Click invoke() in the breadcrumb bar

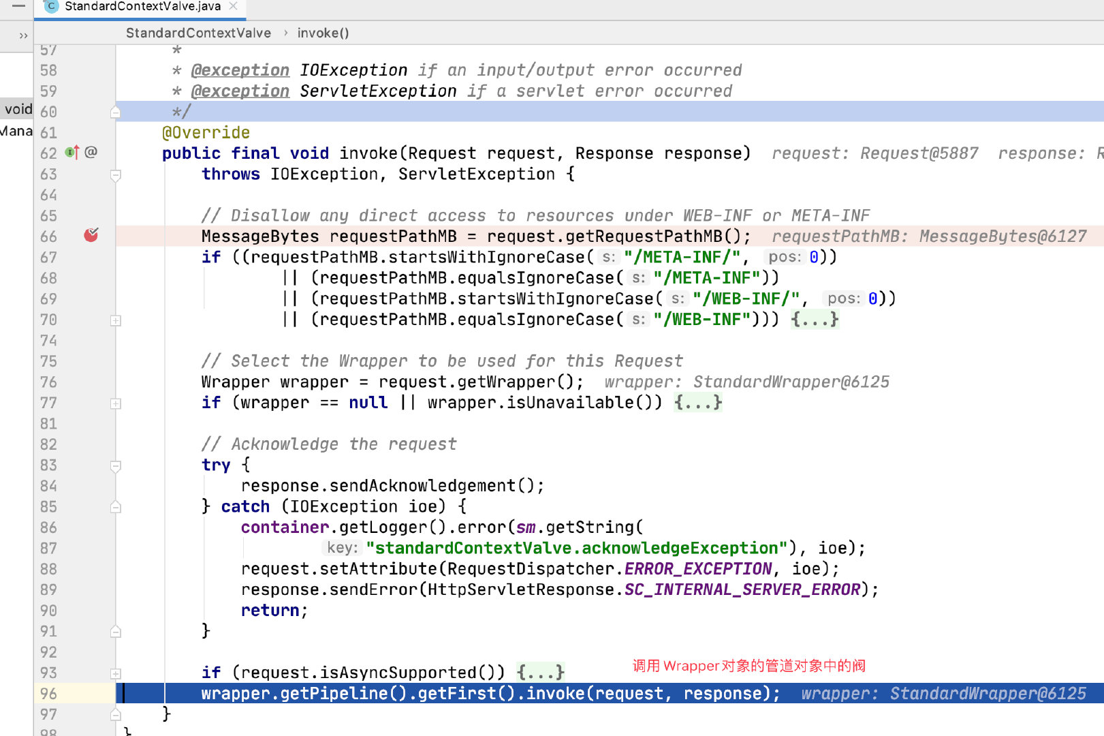pyautogui.click(x=323, y=33)
